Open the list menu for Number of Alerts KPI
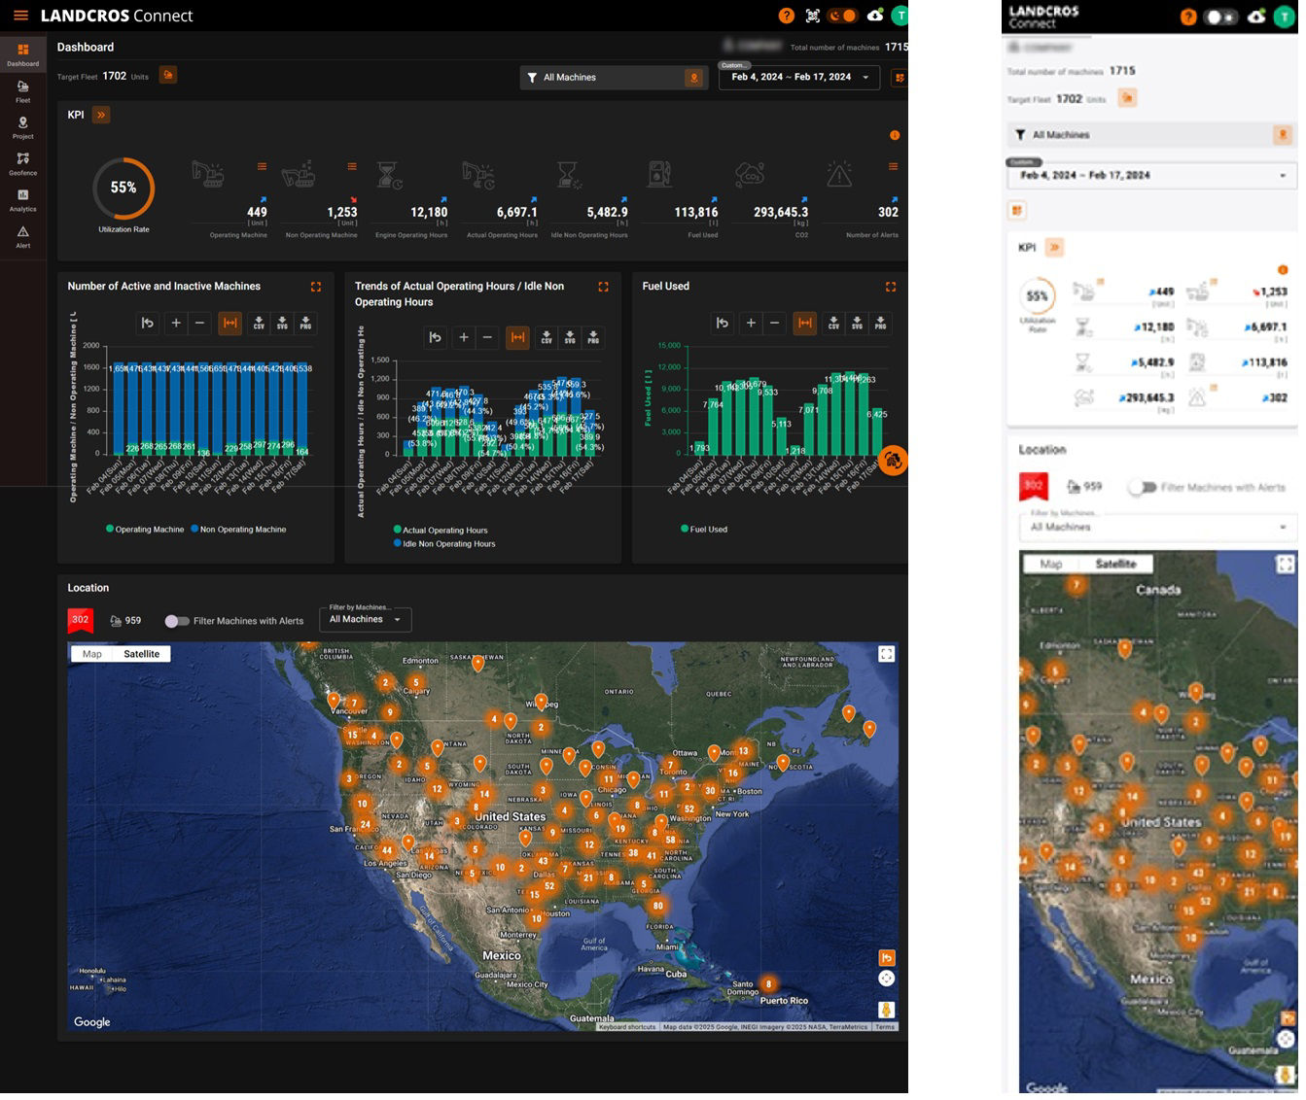1306x1100 pixels. click(x=893, y=166)
